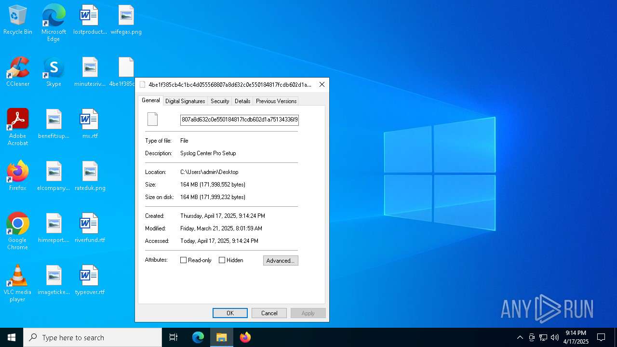This screenshot has width=617, height=347.
Task: Switch to File Explorer on taskbar
Action: click(x=222, y=337)
